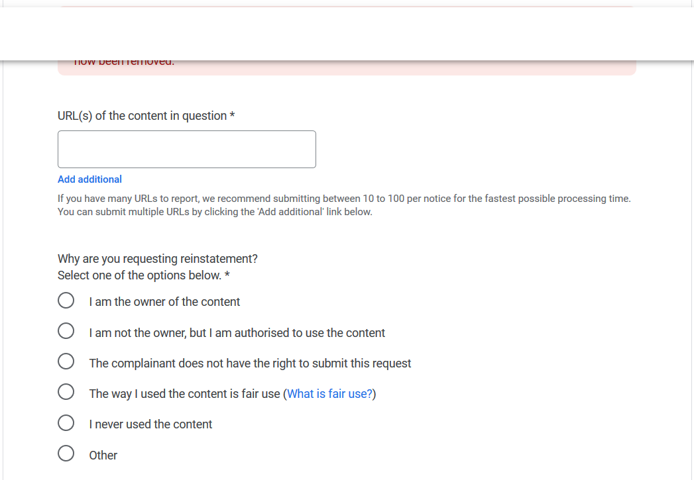
Task: Click the label 'I am not the owner, but I am authorised'
Action: (x=237, y=333)
